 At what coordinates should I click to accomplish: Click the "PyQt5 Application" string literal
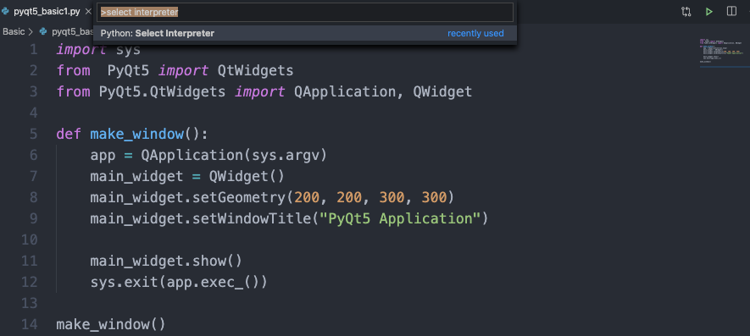tap(400, 219)
